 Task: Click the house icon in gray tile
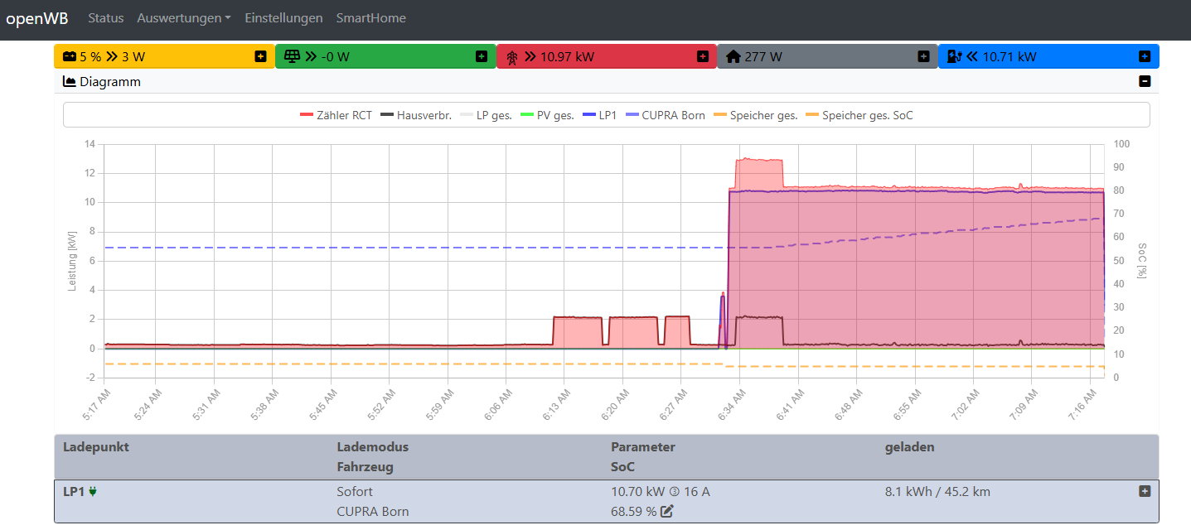733,57
